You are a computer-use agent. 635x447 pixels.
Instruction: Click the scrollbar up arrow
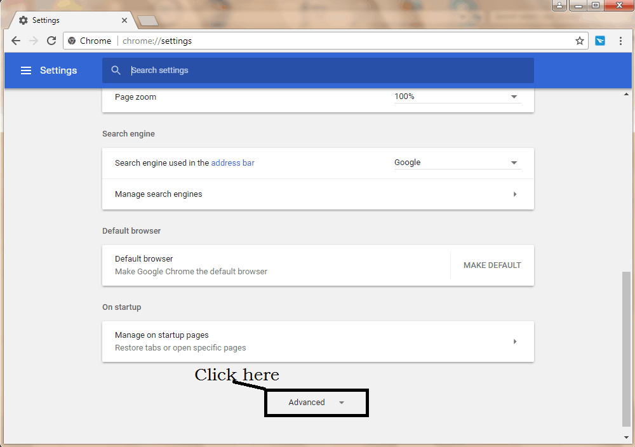pos(627,95)
